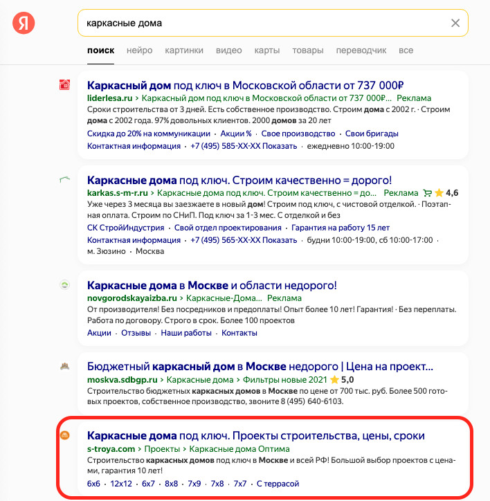490x501 pixels.
Task: Click the shopping cart rating icon
Action: (x=428, y=193)
